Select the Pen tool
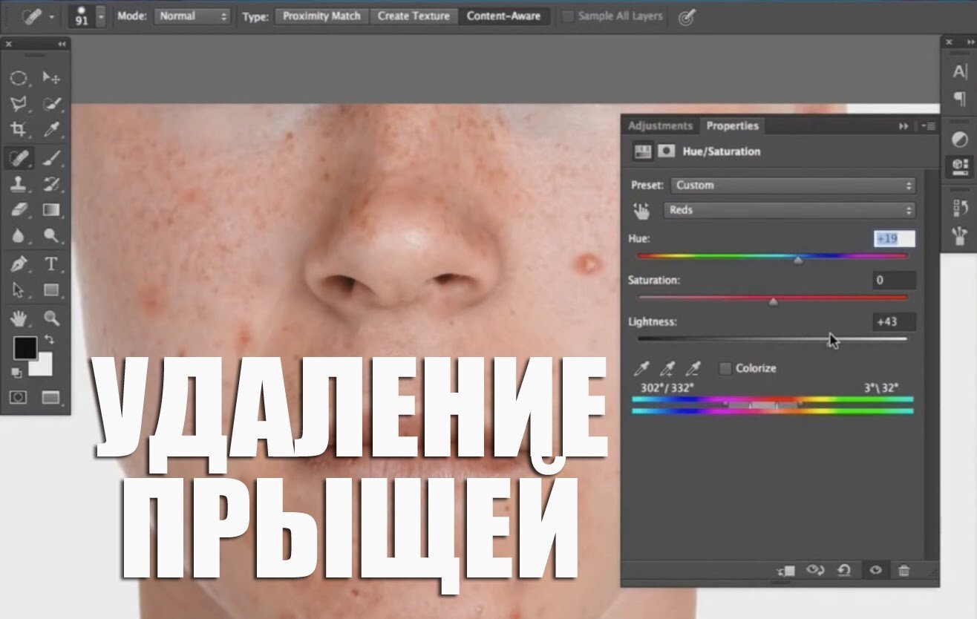977x619 pixels. pos(19,263)
